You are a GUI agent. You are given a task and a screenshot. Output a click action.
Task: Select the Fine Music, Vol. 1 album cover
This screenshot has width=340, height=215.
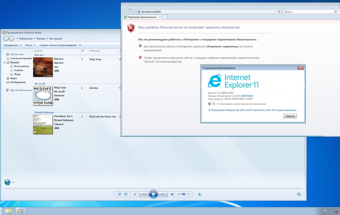(43, 124)
